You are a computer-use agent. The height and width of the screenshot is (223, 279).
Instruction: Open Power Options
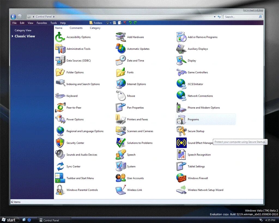click(x=69, y=119)
